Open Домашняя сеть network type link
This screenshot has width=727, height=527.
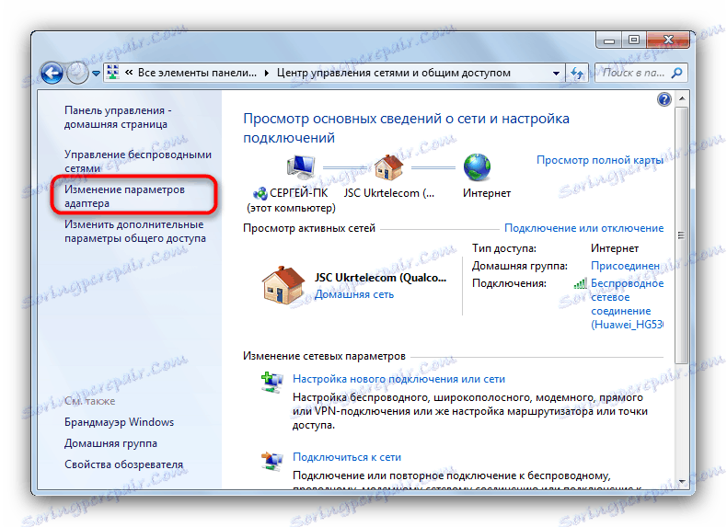tap(354, 294)
